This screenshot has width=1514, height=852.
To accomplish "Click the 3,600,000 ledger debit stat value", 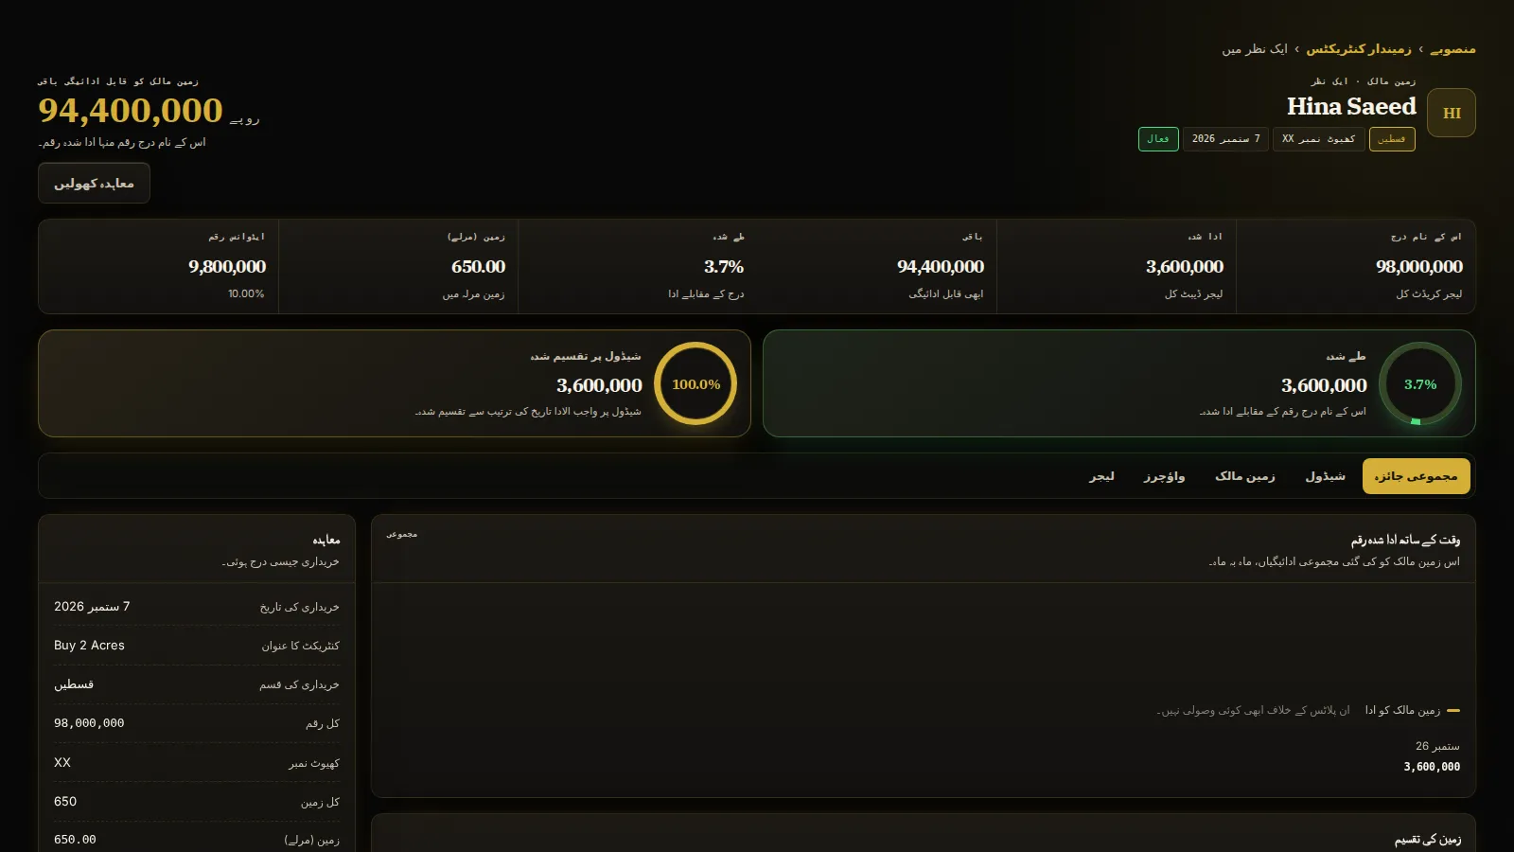I will (x=1185, y=267).
